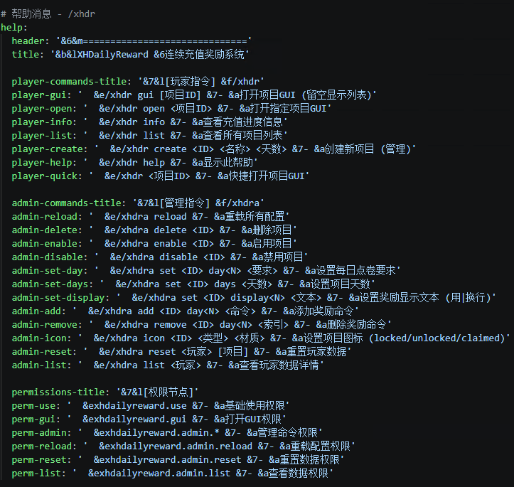
Task: Click the 'admin-reset' key
Action: (x=42, y=352)
